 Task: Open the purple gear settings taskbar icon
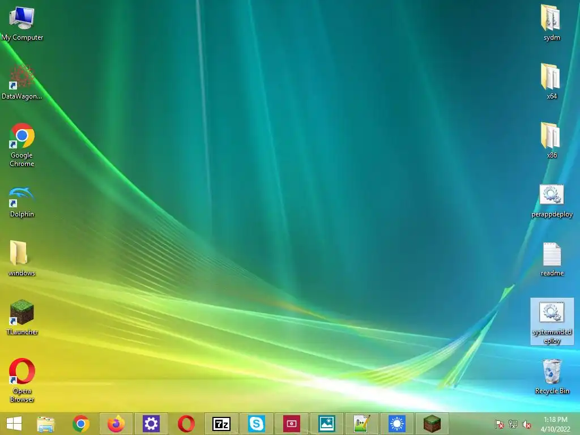[151, 424]
